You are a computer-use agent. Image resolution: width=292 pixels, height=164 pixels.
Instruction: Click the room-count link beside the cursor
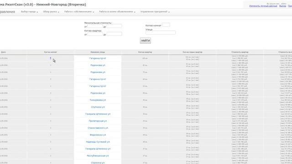coord(51,58)
